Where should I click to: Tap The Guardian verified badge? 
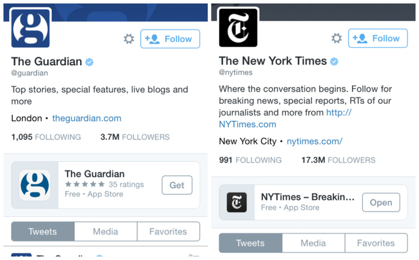(89, 62)
